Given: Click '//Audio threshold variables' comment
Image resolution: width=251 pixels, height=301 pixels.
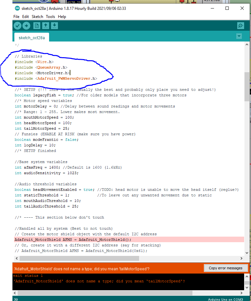Looking at the screenshot, I should (45, 184).
